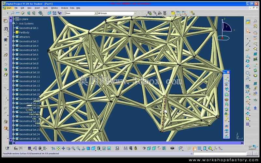
Task: Open the All Groups dropdown arrow
Action: tap(135, 13)
